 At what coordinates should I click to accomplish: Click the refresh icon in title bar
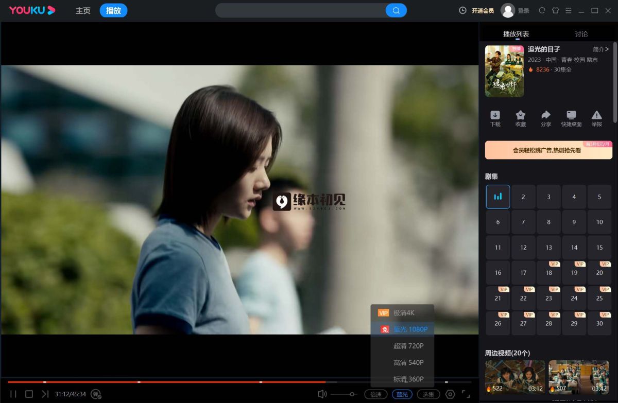pos(542,10)
